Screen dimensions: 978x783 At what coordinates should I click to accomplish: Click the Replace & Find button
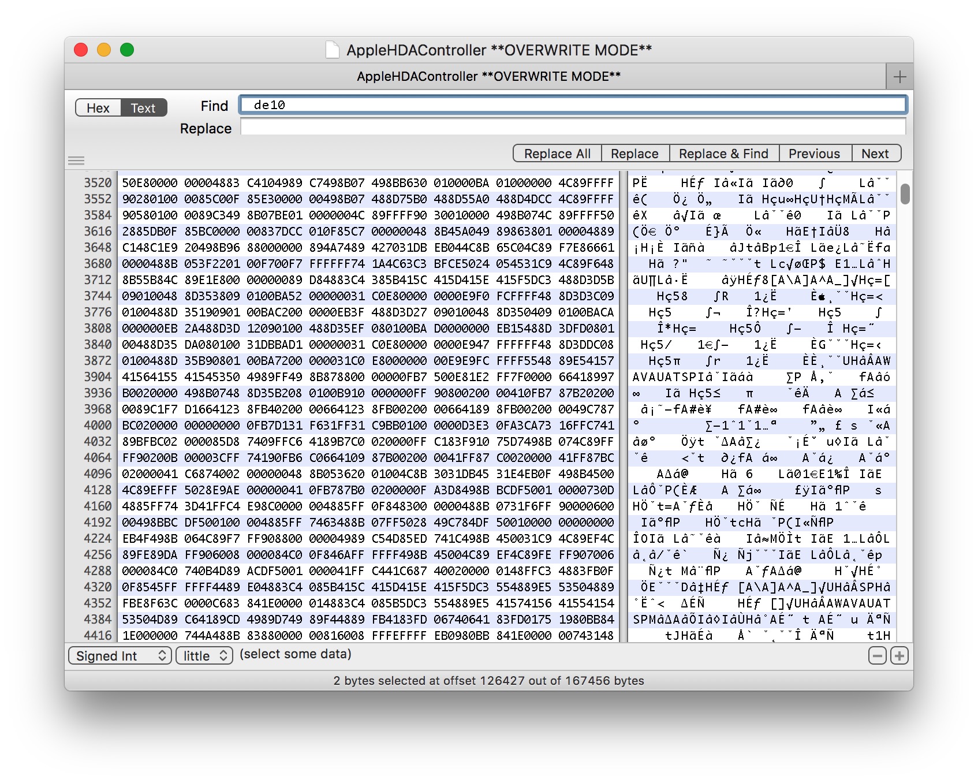point(723,154)
